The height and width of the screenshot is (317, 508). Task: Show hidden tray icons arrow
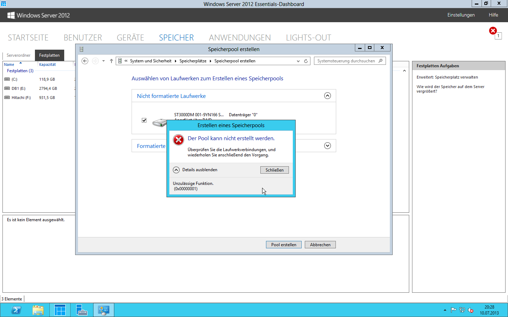point(445,310)
